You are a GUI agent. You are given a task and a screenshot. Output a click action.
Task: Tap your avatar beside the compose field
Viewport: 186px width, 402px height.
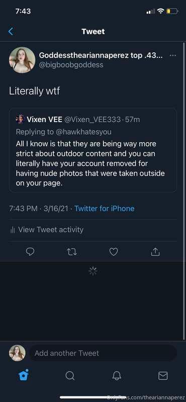tap(17, 353)
